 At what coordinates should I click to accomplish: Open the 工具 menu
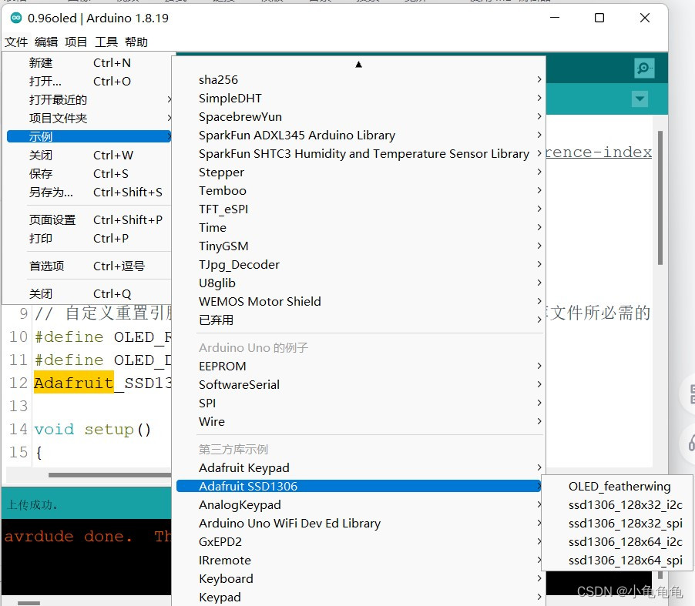coord(106,42)
